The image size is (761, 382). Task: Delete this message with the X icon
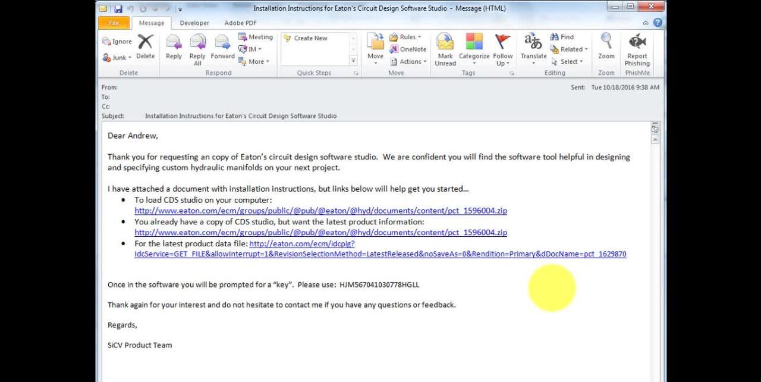coord(145,47)
